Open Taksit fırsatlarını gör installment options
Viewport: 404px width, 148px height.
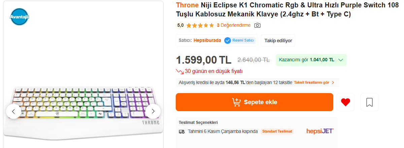point(314,82)
